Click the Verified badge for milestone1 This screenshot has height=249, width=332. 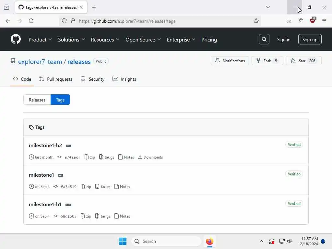point(294,174)
